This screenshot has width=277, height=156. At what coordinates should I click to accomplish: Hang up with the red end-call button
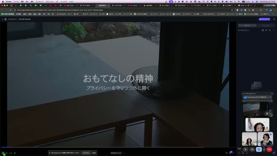(269, 149)
